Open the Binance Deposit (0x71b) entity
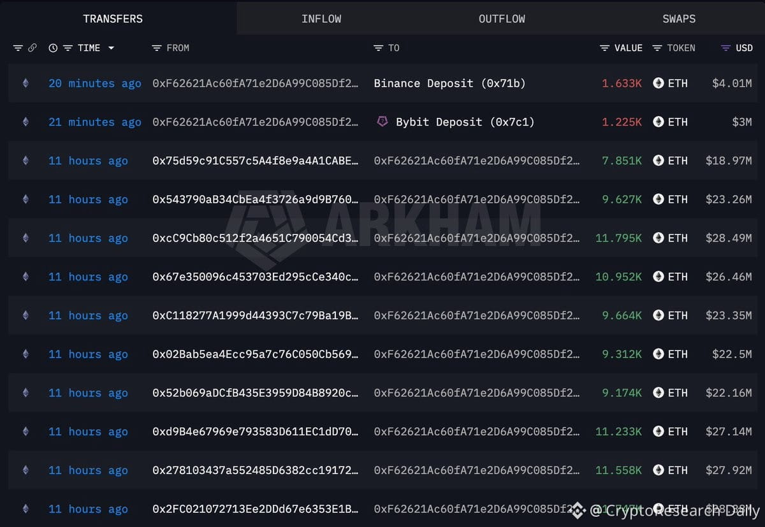765x527 pixels. pos(449,83)
